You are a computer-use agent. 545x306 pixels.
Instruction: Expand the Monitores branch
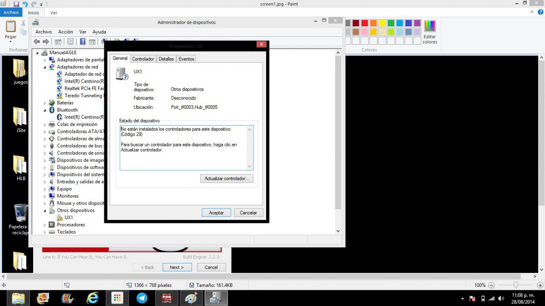point(45,196)
